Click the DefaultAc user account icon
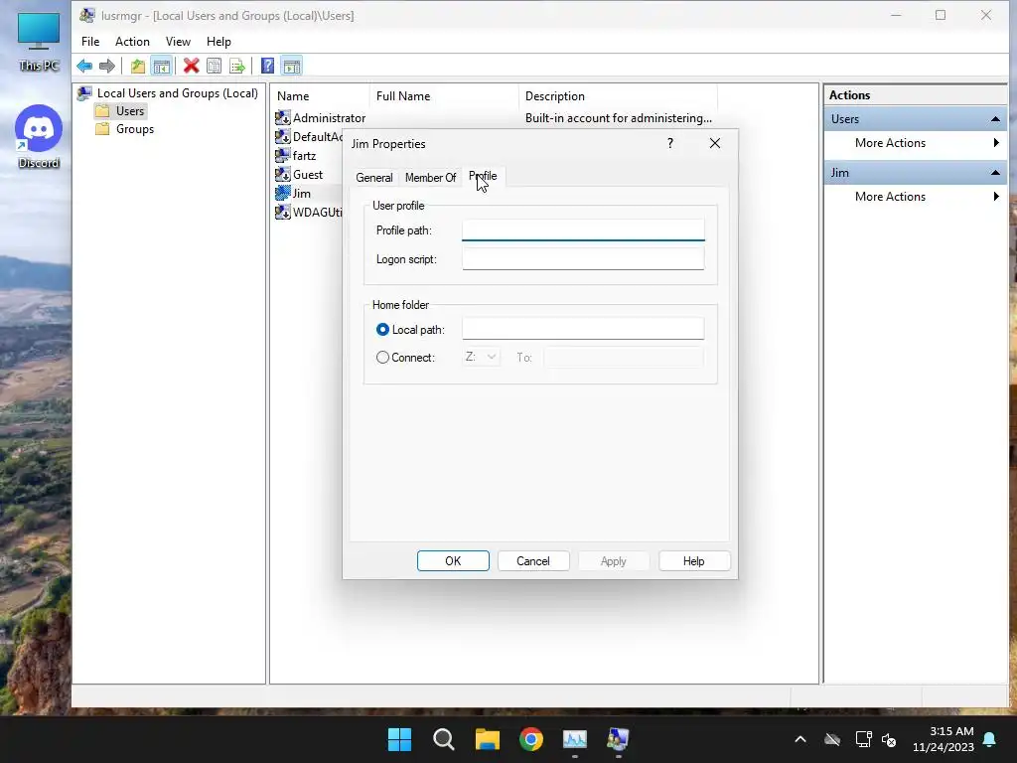This screenshot has width=1017, height=763. [x=283, y=136]
